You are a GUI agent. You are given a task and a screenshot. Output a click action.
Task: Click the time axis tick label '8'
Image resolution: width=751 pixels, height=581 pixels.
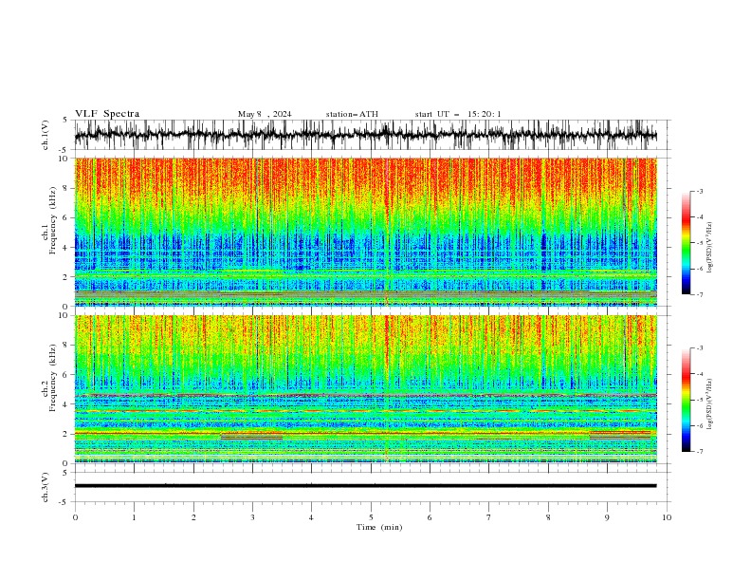coord(548,517)
